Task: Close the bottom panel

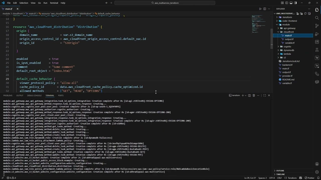Action: click(x=269, y=95)
